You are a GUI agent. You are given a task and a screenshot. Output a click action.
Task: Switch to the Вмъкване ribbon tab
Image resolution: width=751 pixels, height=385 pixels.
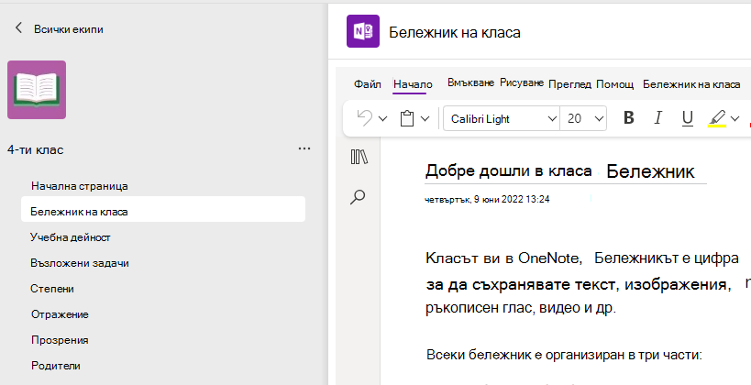[x=470, y=82]
